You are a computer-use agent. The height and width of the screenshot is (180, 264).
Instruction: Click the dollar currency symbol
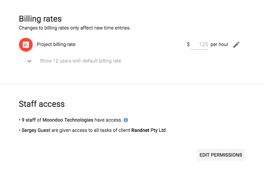[188, 44]
